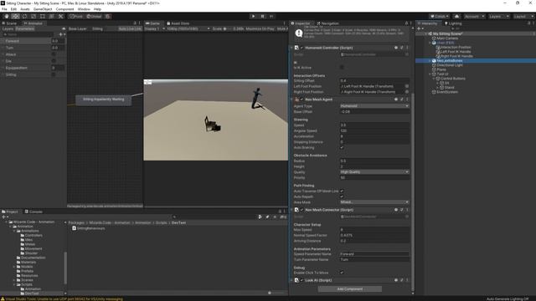Open Humanoid Controller preset settings icon
The width and height of the screenshot is (536, 301).
402,48
